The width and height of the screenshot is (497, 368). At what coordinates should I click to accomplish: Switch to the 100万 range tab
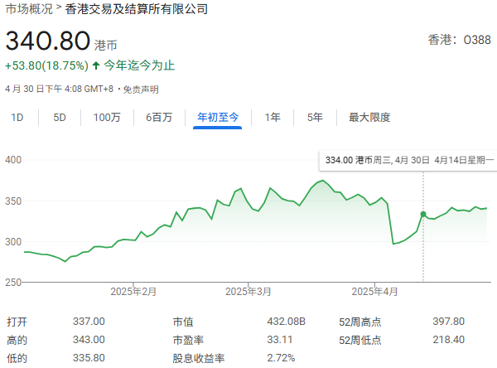[107, 118]
